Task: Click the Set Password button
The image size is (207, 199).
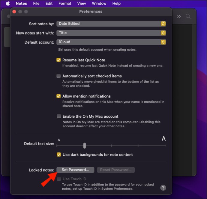Action: 75,170
